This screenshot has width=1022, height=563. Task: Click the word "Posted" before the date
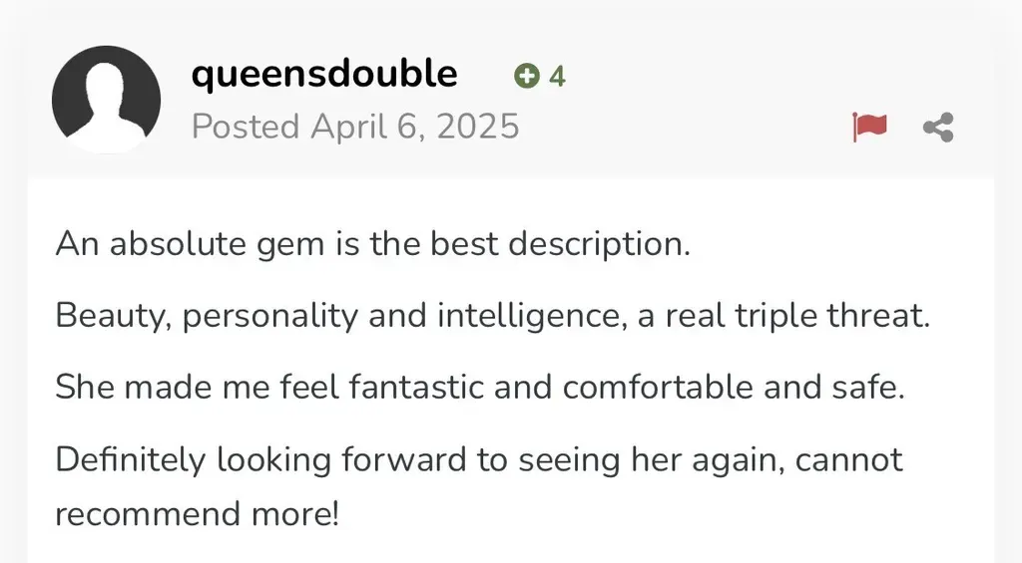click(x=246, y=127)
